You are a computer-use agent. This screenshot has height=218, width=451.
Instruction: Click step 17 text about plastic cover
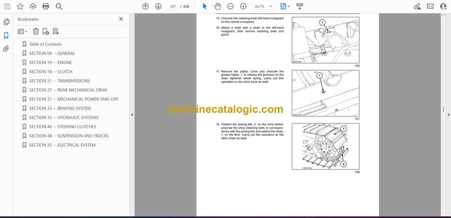click(x=250, y=77)
